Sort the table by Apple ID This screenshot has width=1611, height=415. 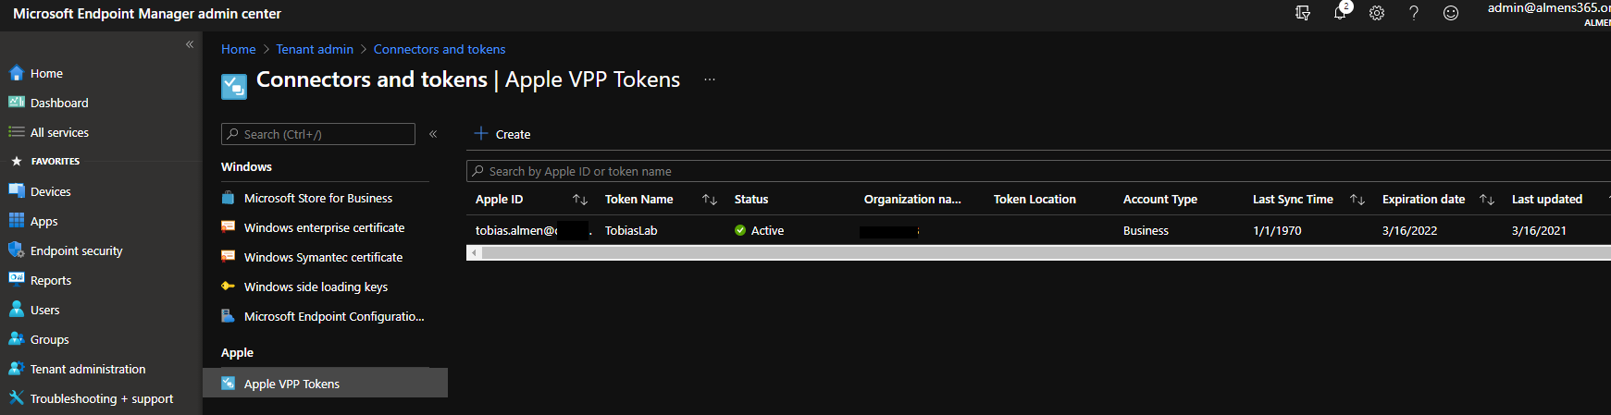tap(580, 200)
